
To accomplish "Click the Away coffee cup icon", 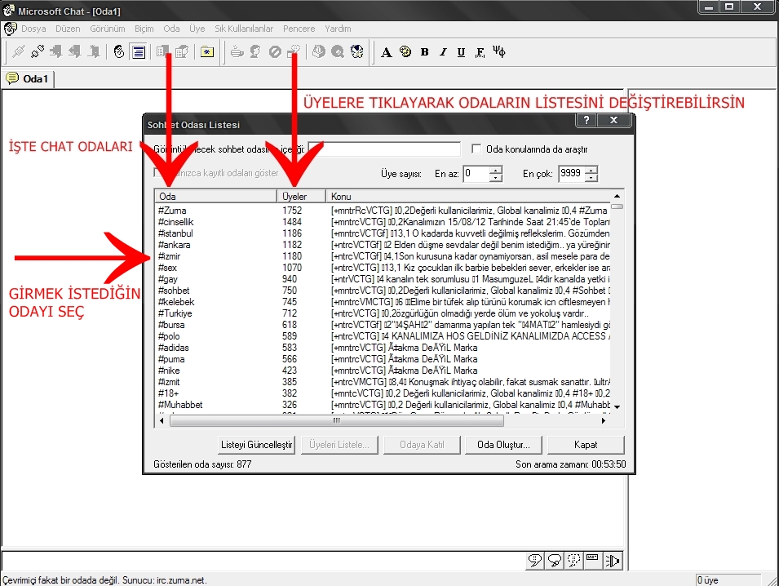I will coord(237,51).
